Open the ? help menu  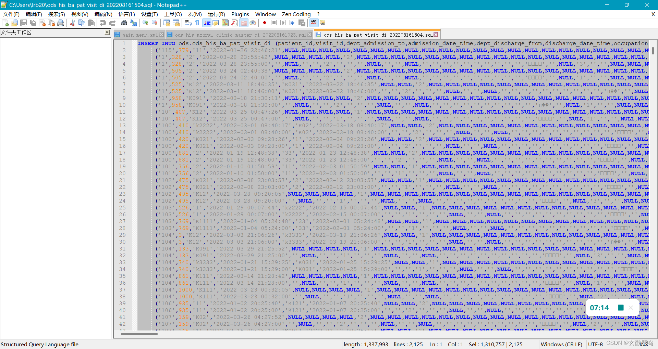click(318, 14)
